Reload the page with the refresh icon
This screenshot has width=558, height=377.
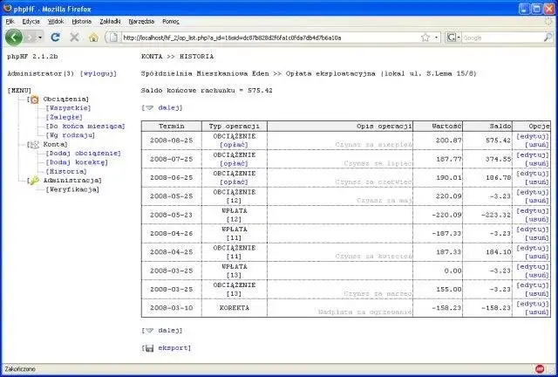(x=55, y=37)
